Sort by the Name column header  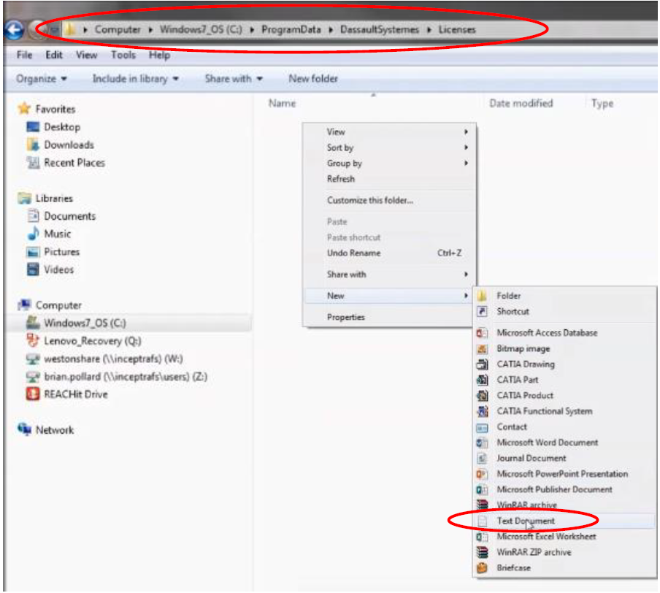click(282, 103)
